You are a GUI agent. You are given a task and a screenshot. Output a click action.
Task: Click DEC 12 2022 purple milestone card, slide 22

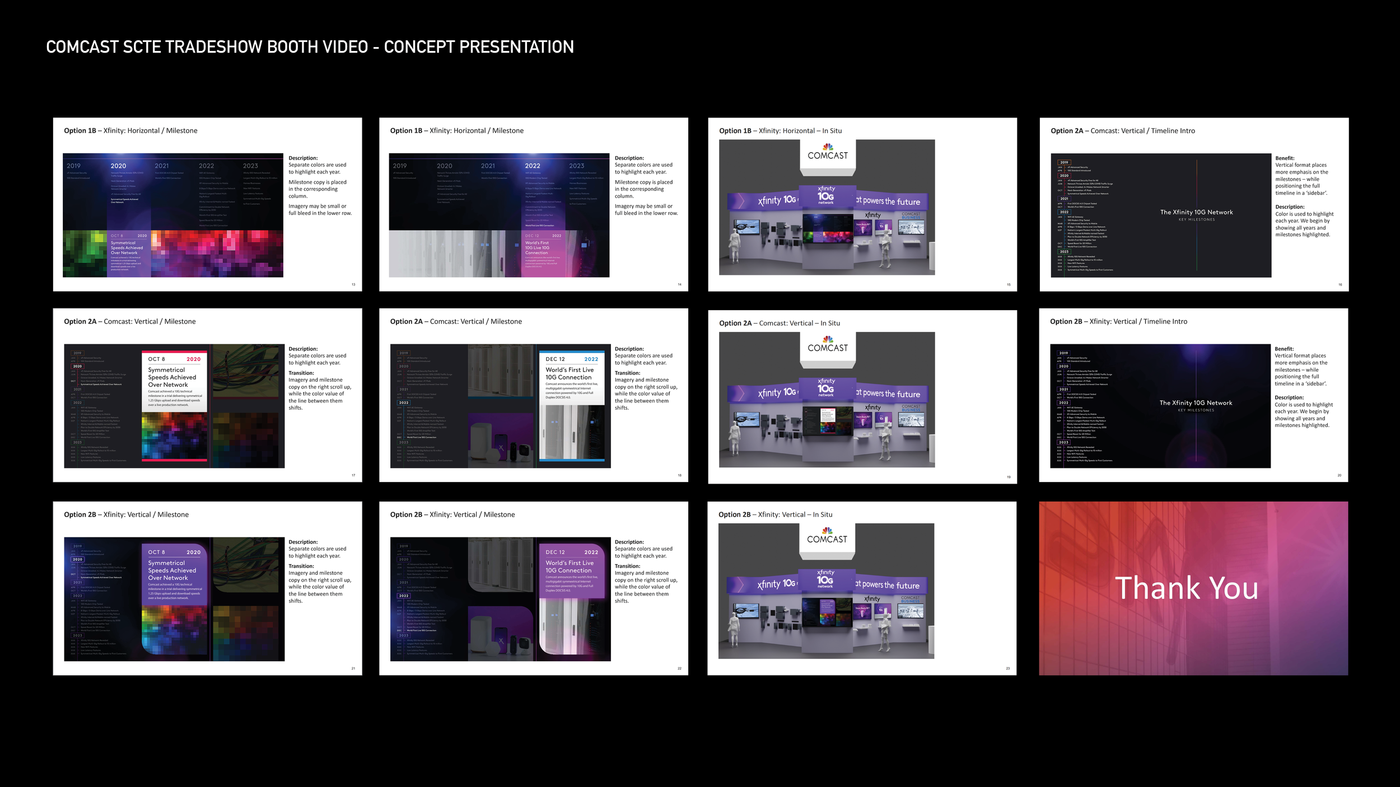tap(572, 570)
